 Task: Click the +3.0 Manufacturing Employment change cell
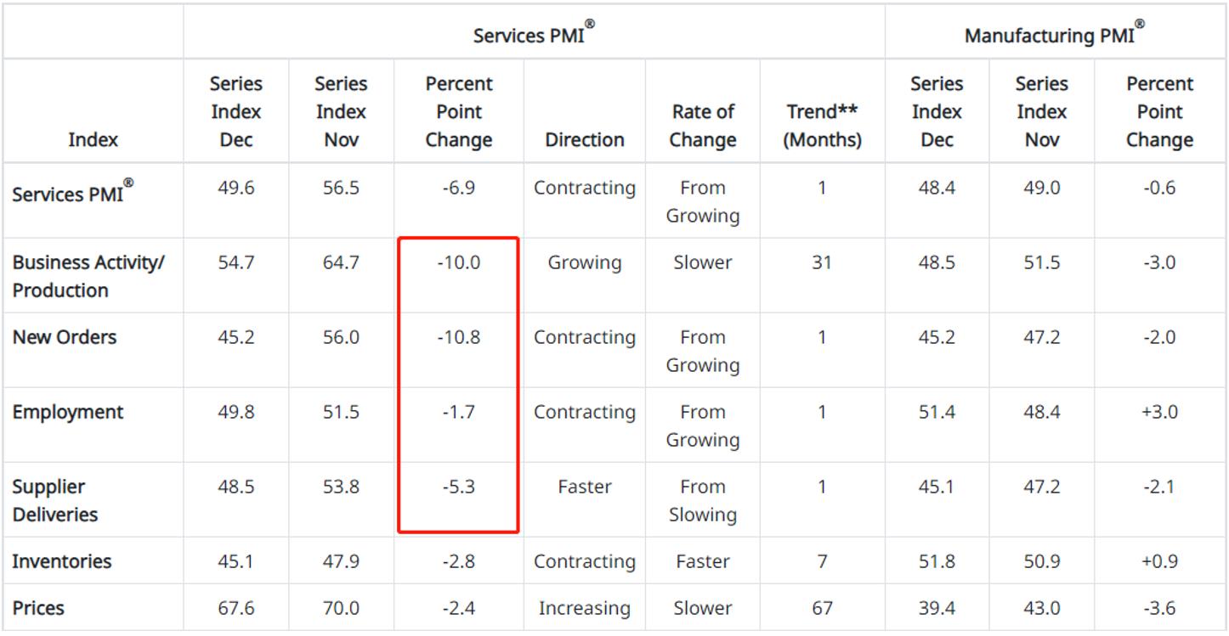tap(1159, 412)
